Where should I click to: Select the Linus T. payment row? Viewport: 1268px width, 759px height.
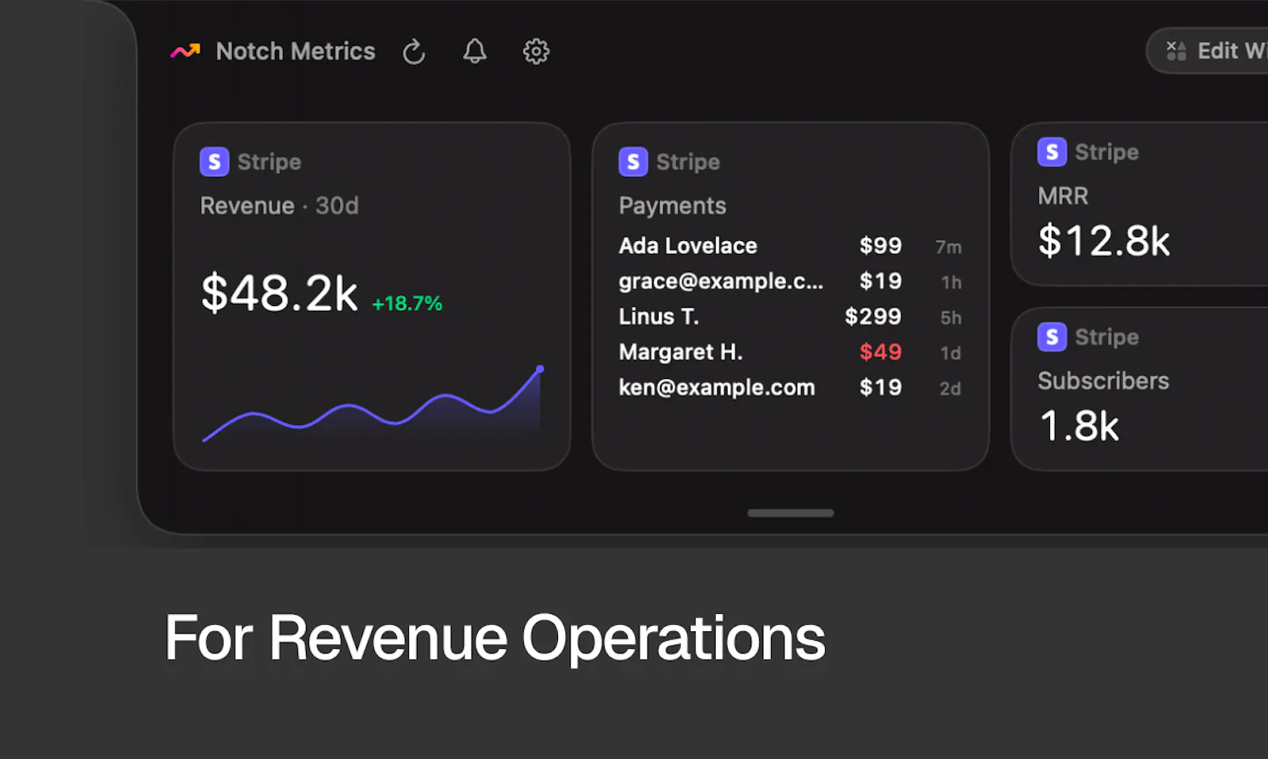tap(790, 317)
